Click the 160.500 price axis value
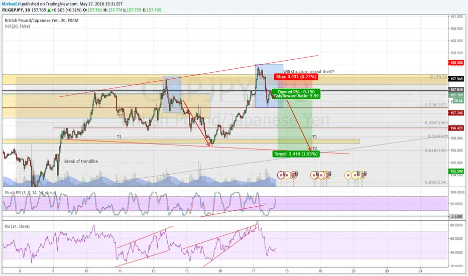Screen dimensions: 468x276 pos(456,29)
